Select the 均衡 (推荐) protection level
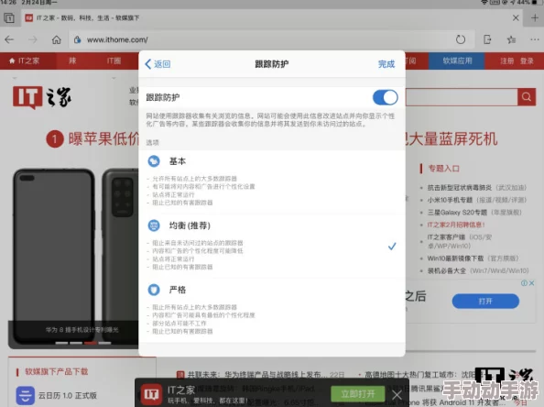Screen dimensions: 544x407 [x=272, y=246]
